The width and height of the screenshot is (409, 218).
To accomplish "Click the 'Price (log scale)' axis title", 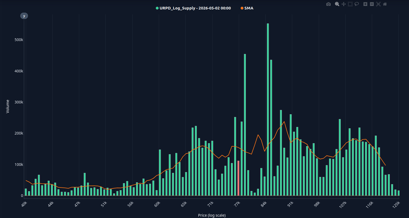I will 212,215.
